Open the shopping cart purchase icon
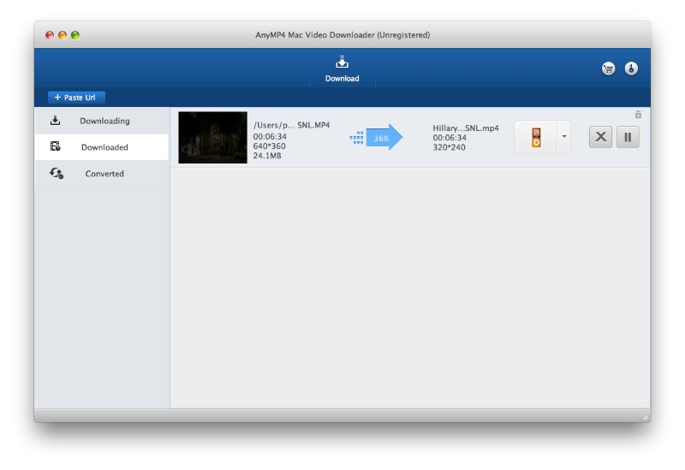The height and width of the screenshot is (470, 685). pyautogui.click(x=608, y=68)
